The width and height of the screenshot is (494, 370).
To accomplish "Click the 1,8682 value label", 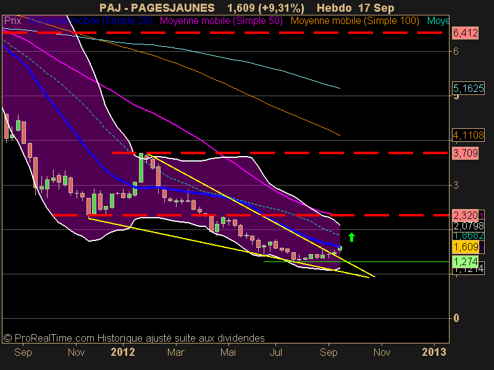I will [468, 236].
